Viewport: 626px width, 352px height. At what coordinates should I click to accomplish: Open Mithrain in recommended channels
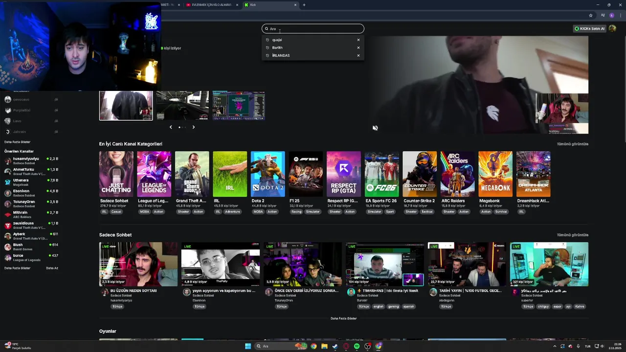31,215
